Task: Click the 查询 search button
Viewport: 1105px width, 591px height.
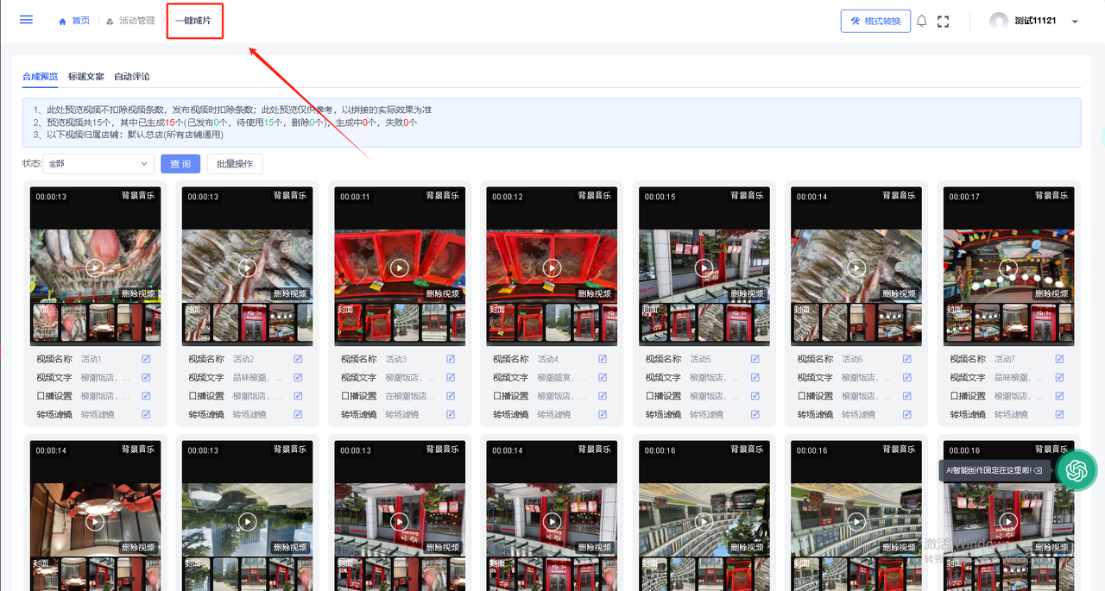Action: [x=180, y=164]
